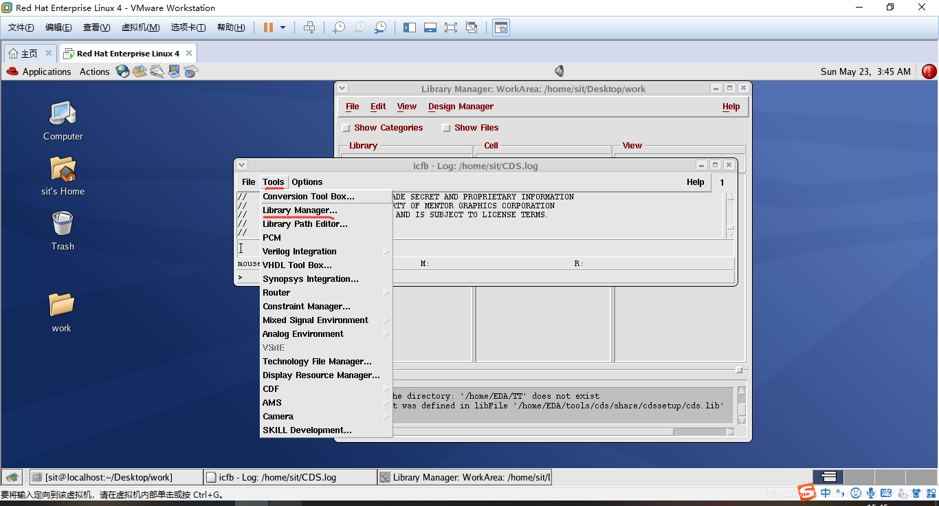939x506 pixels.
Task: Expand the CDF submenu
Action: click(326, 389)
